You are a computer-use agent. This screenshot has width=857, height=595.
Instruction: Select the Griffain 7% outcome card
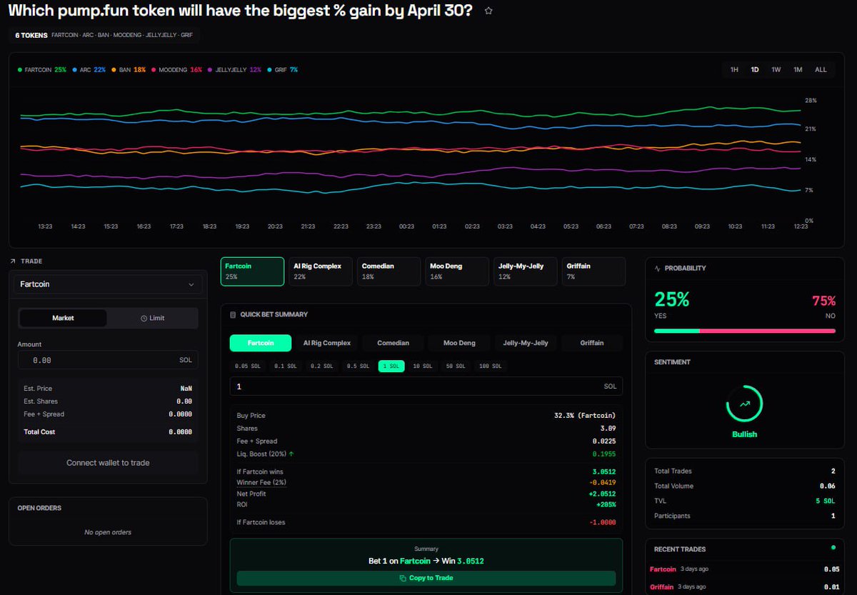pyautogui.click(x=594, y=271)
